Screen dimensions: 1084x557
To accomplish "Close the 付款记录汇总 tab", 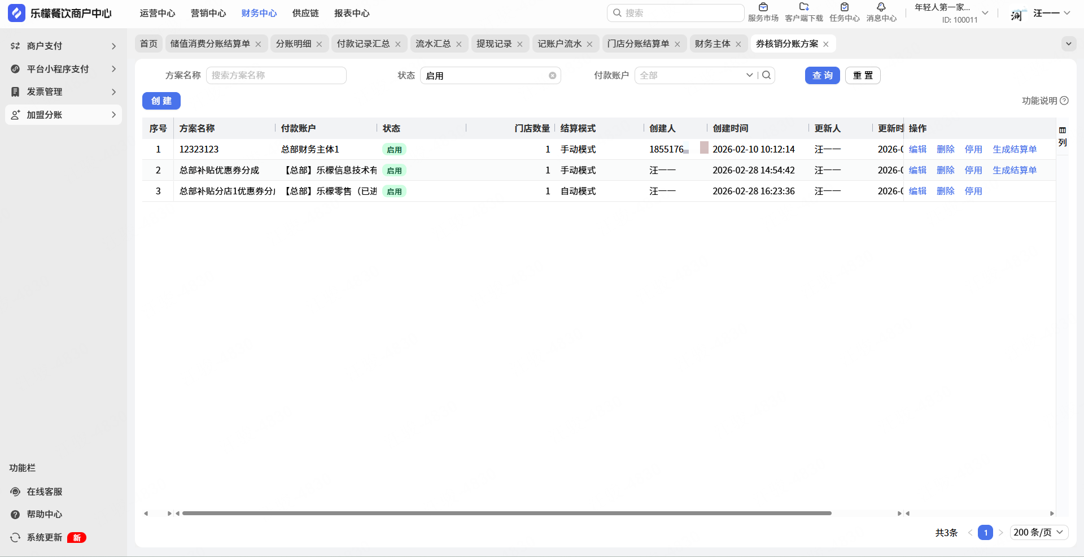I will pos(397,44).
